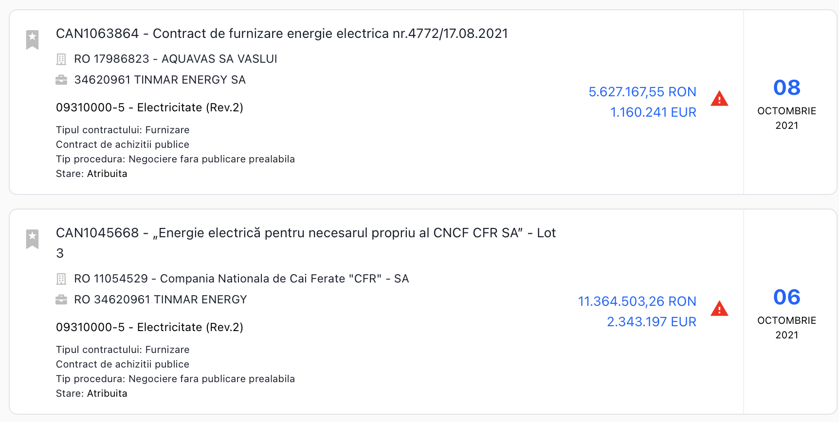Open supplier RO 34620961 TINMAR ENERGY
This screenshot has width=839, height=422.
pyautogui.click(x=161, y=299)
